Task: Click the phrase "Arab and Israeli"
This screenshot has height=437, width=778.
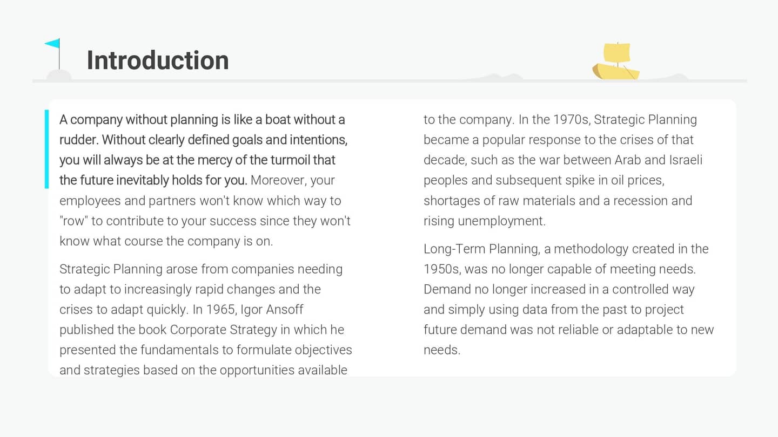Action: click(x=658, y=160)
